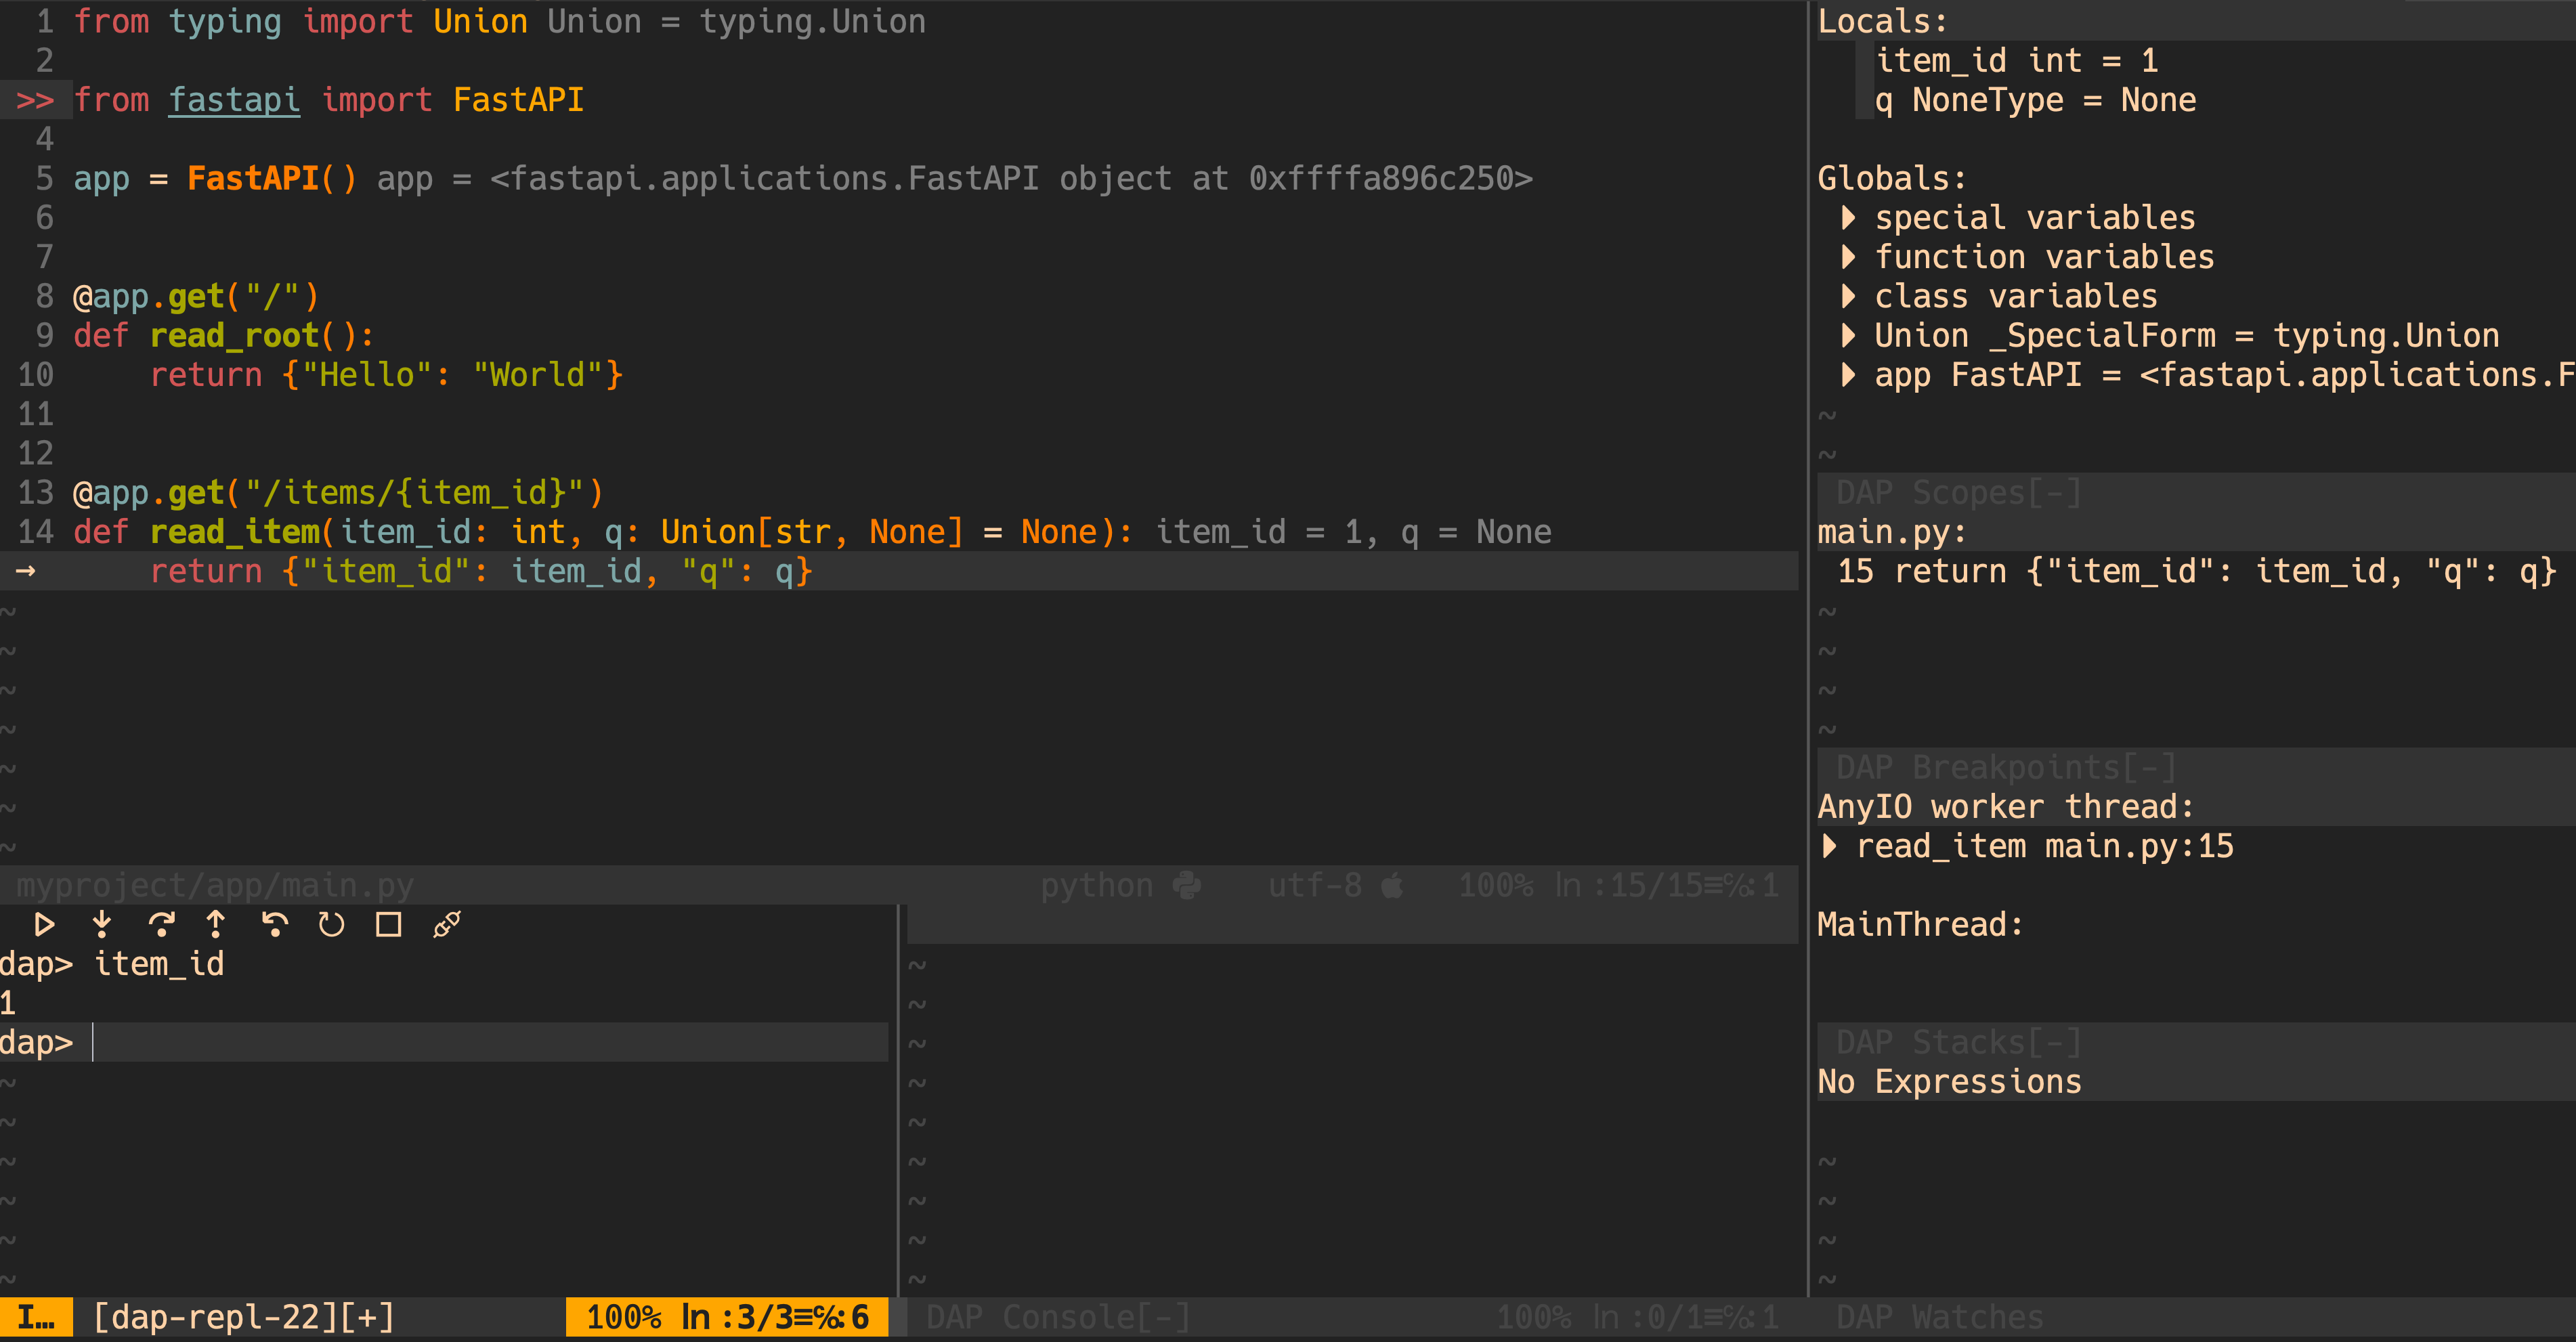
Task: Expand the read_item main.py:15 breakpoint entry
Action: (1831, 845)
